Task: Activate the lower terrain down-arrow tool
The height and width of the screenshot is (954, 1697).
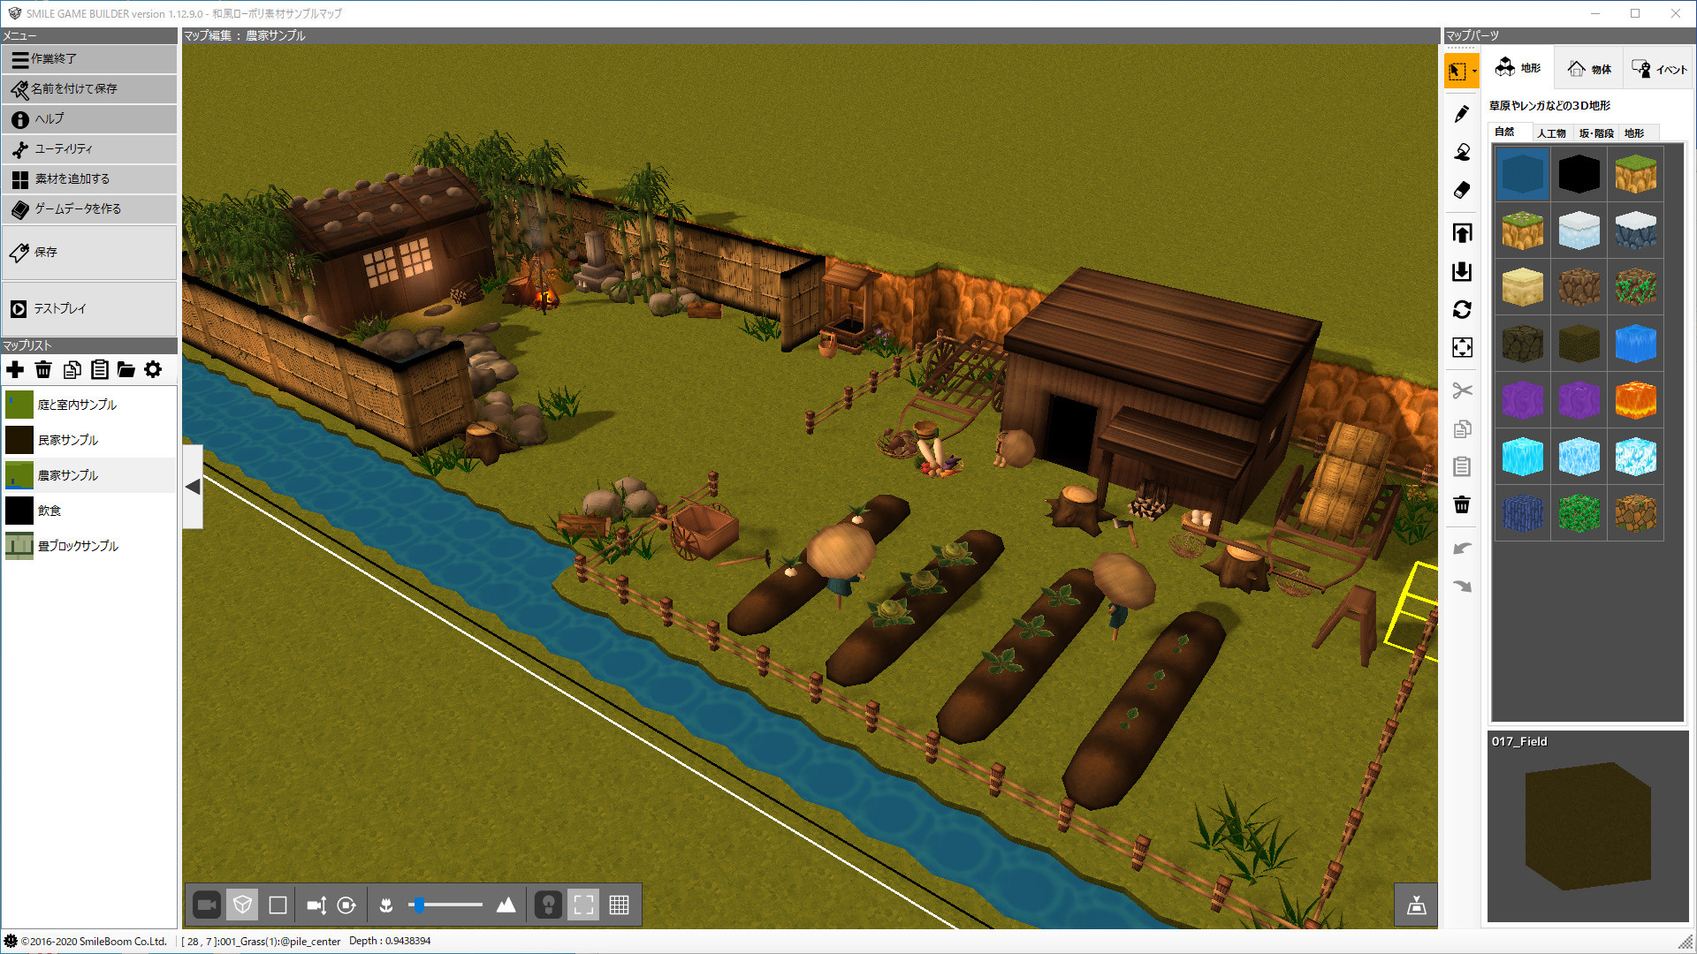Action: pos(1462,272)
